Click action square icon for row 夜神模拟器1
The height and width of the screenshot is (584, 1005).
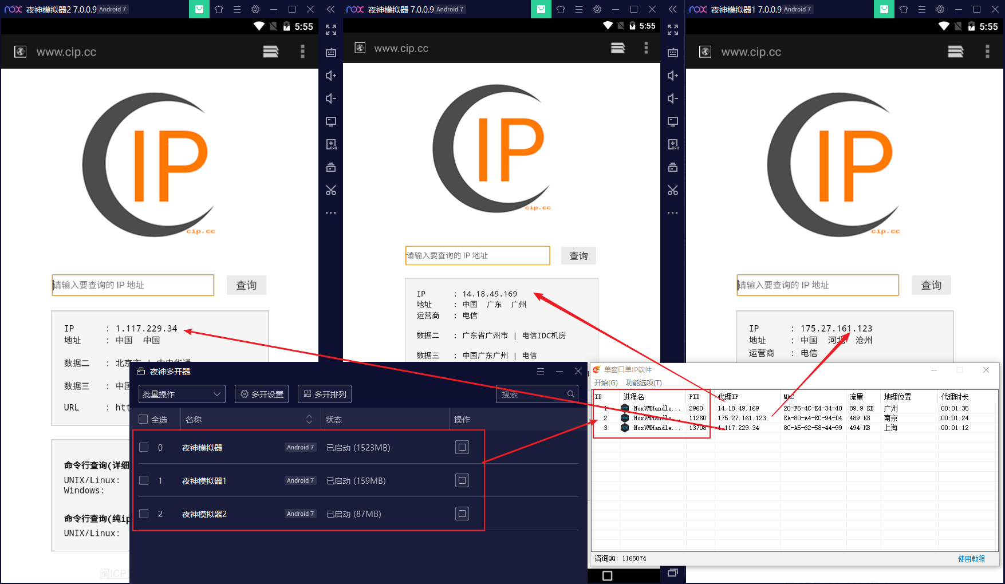462,480
